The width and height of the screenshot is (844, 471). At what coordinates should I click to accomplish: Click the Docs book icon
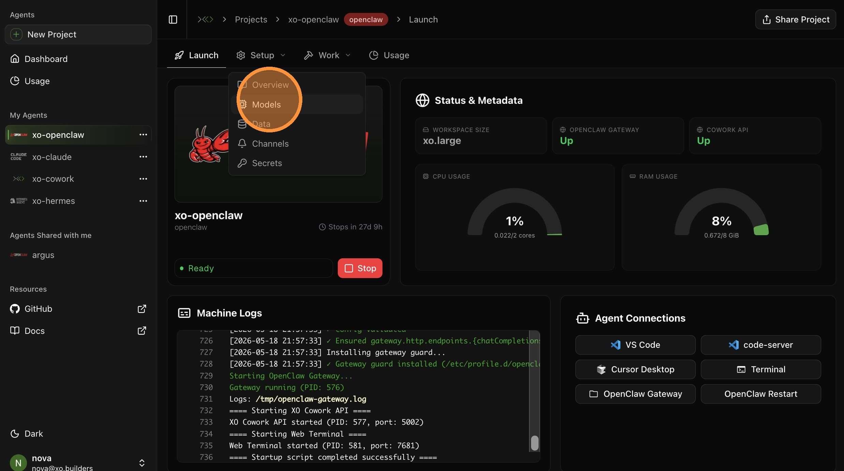click(x=15, y=330)
